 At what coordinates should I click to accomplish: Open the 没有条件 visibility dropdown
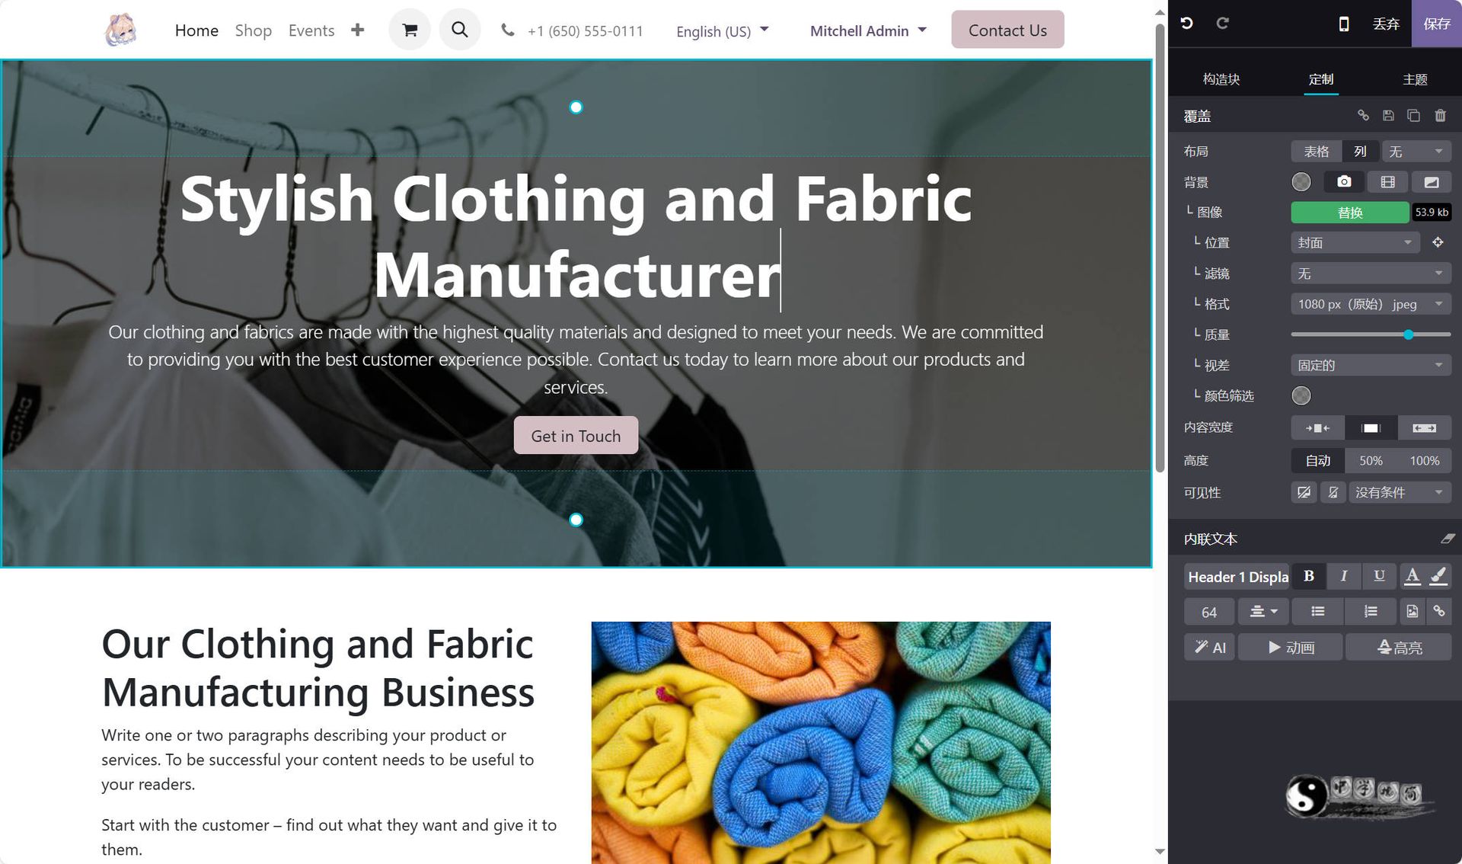pyautogui.click(x=1400, y=492)
